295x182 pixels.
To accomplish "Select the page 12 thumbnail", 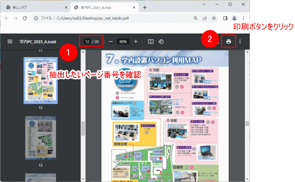I will pos(40,80).
